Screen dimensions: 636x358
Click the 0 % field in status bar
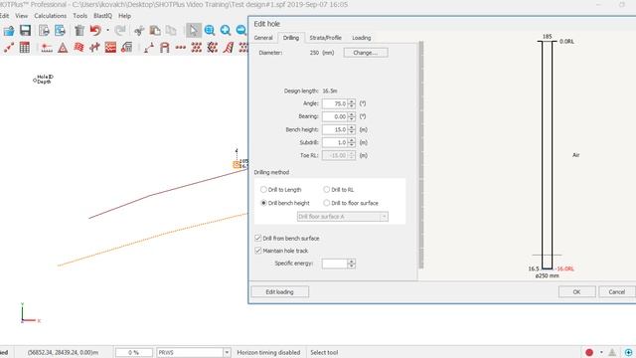tap(134, 352)
